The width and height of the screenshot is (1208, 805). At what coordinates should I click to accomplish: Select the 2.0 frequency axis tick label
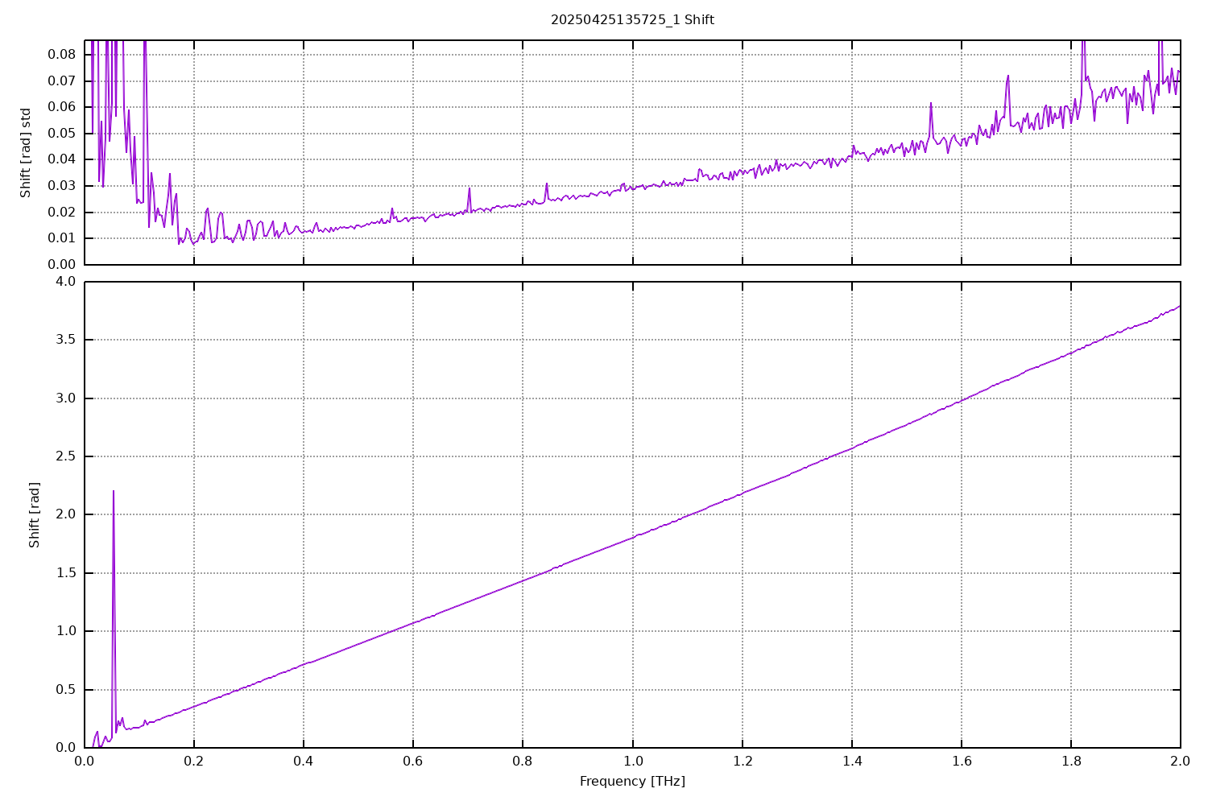(x=1180, y=761)
